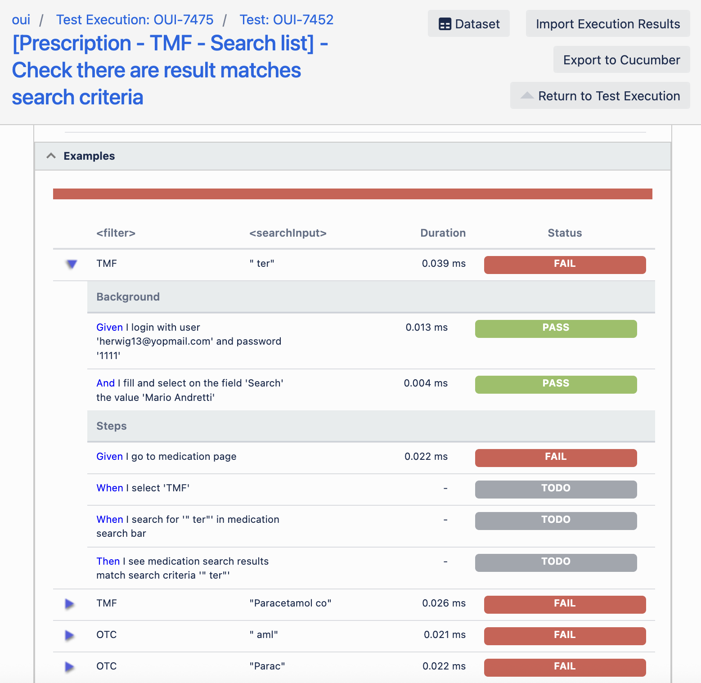Click the Status column header
The width and height of the screenshot is (701, 683).
(564, 233)
